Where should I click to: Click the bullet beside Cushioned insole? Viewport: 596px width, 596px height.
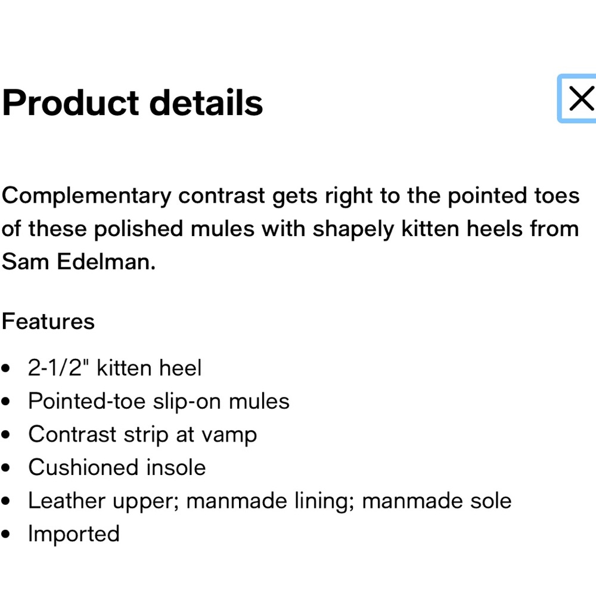click(x=7, y=468)
